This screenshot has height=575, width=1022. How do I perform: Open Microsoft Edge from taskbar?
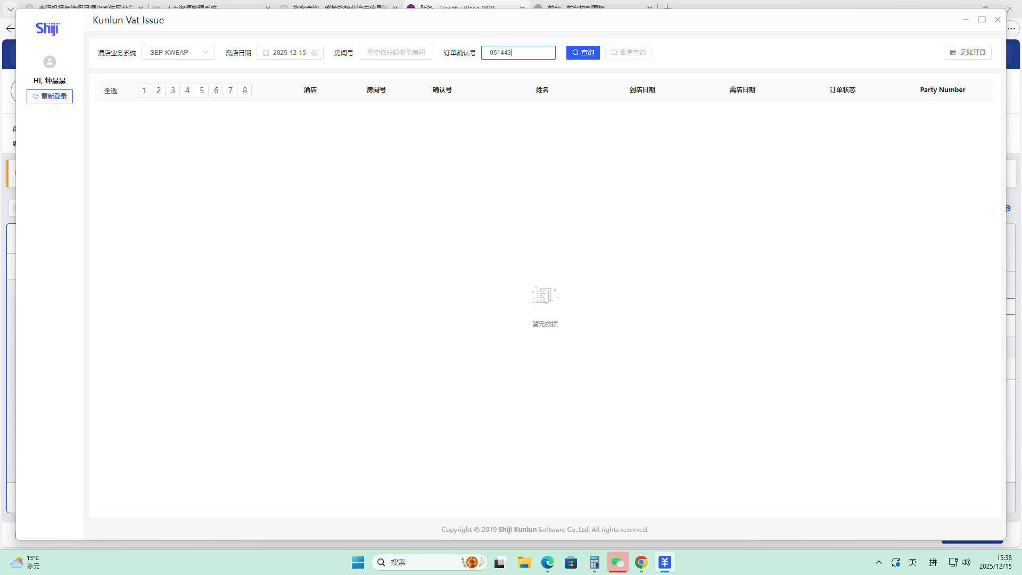547,562
